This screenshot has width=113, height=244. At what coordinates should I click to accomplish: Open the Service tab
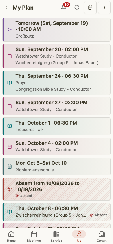tap(57, 236)
